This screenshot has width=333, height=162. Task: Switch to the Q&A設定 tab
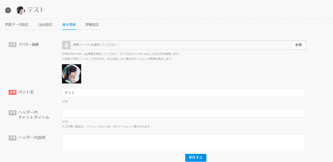click(45, 25)
